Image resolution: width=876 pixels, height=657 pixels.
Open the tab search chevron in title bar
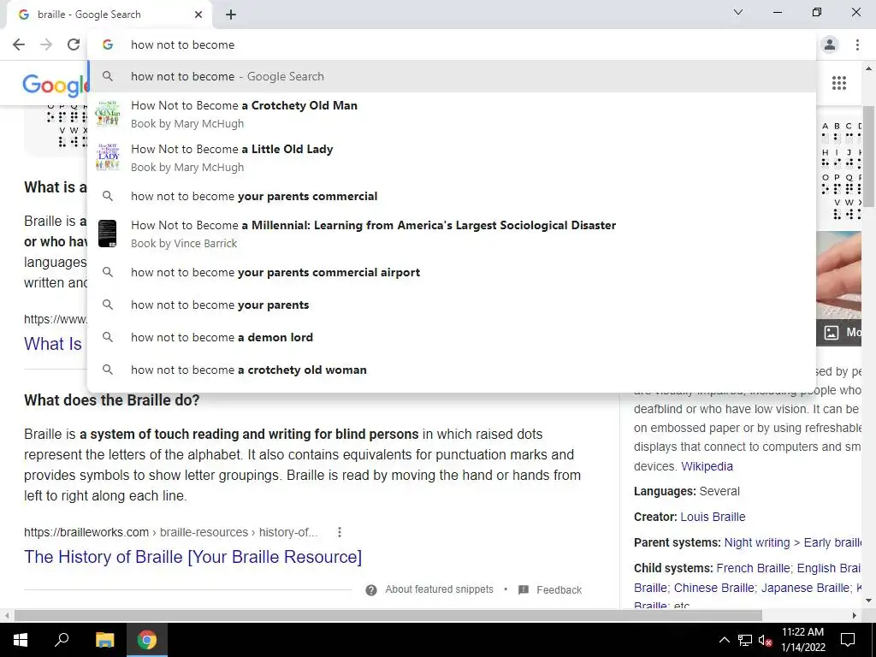[x=738, y=12]
